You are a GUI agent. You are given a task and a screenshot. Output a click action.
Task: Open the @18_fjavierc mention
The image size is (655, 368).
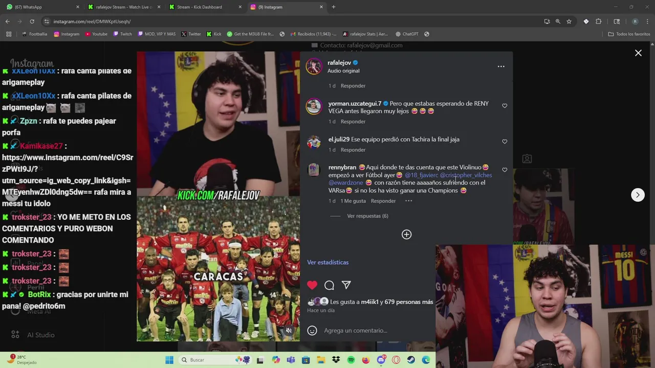pos(421,175)
